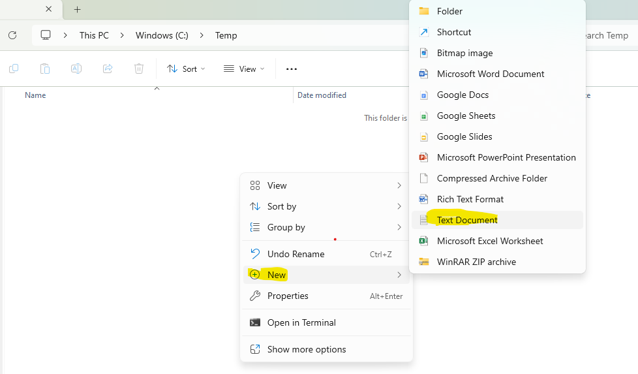Expand chevron after This PC breadcrumb
The height and width of the screenshot is (374, 638).
122,35
